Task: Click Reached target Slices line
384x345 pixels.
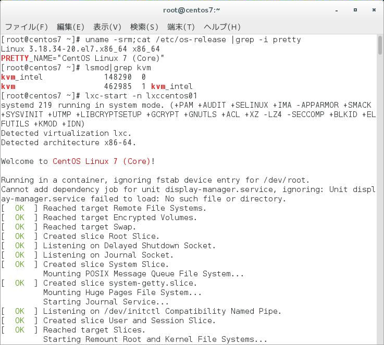Action: (x=73, y=330)
